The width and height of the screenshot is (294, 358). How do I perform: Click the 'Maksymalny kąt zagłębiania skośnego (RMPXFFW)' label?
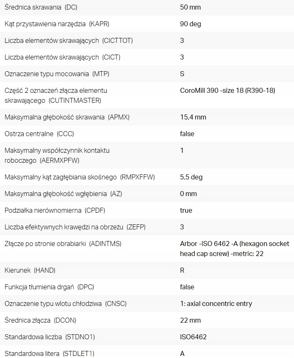point(80,177)
